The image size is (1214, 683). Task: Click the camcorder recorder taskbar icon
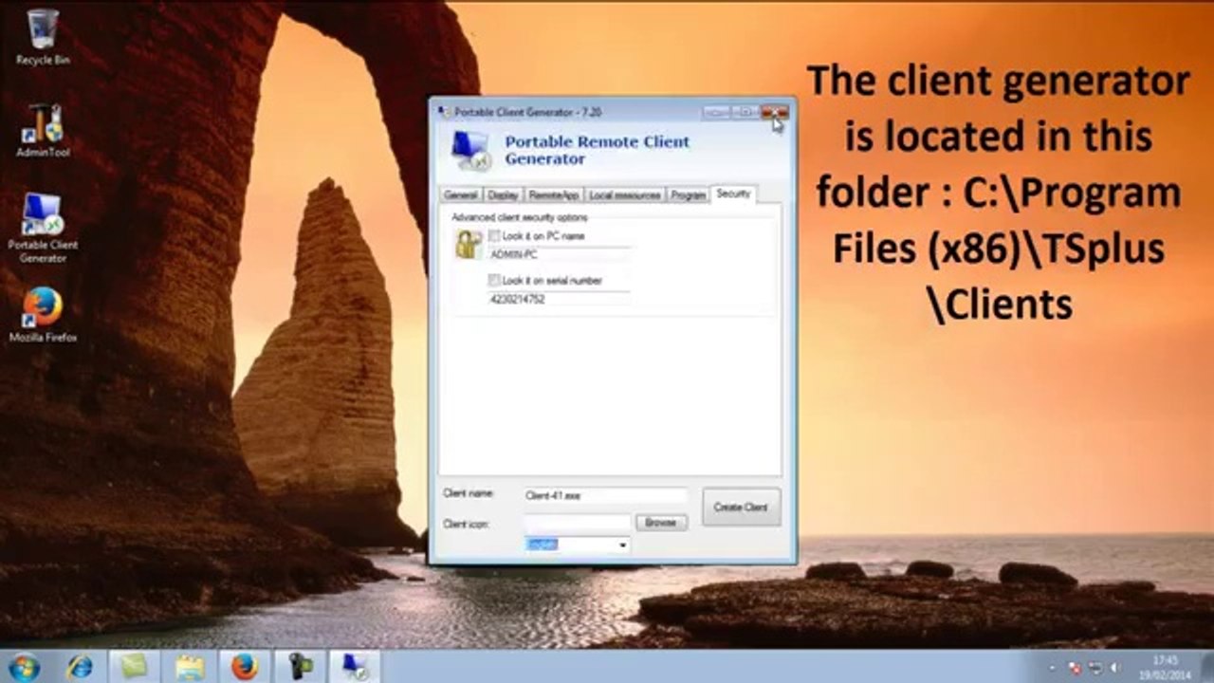[x=301, y=666]
